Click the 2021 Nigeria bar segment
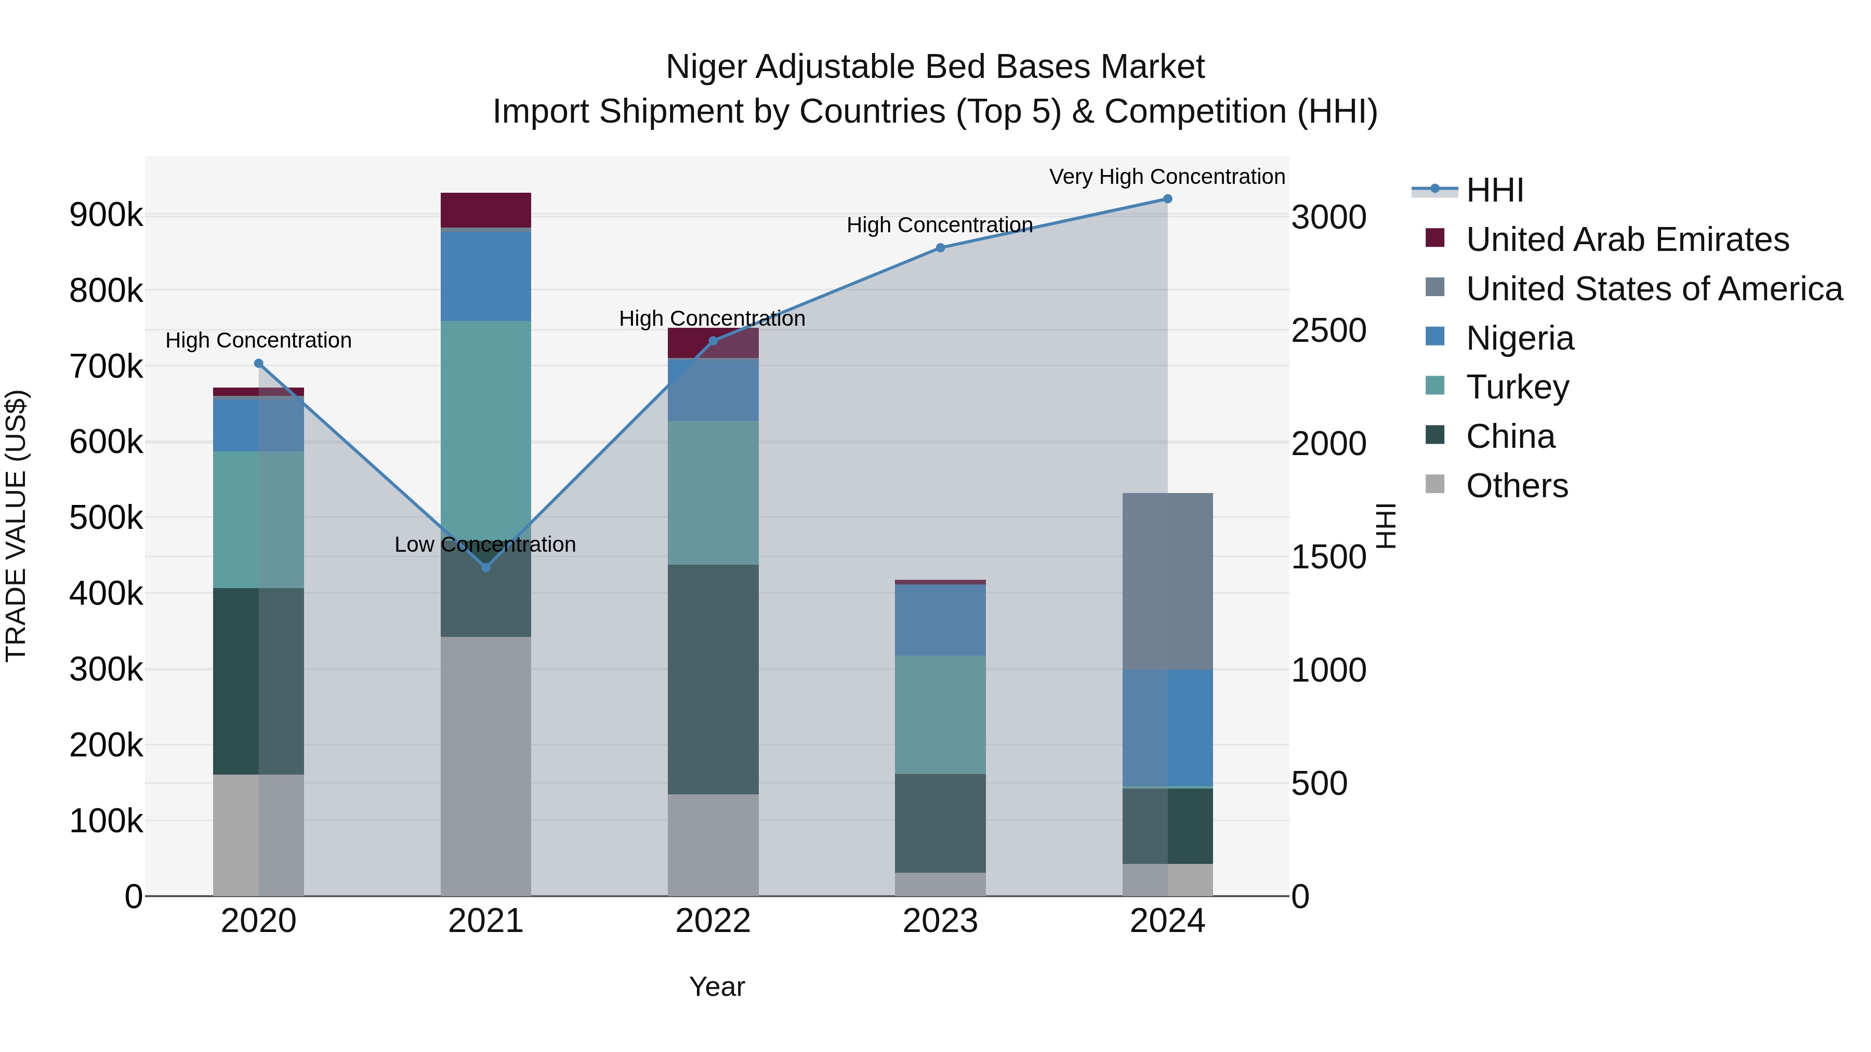 (x=486, y=276)
